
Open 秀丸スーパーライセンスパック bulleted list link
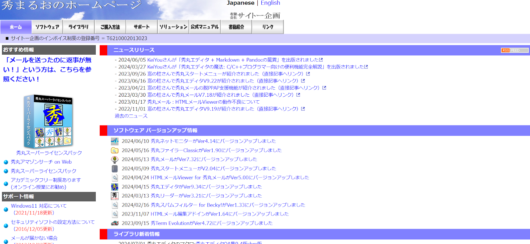pos(43,171)
